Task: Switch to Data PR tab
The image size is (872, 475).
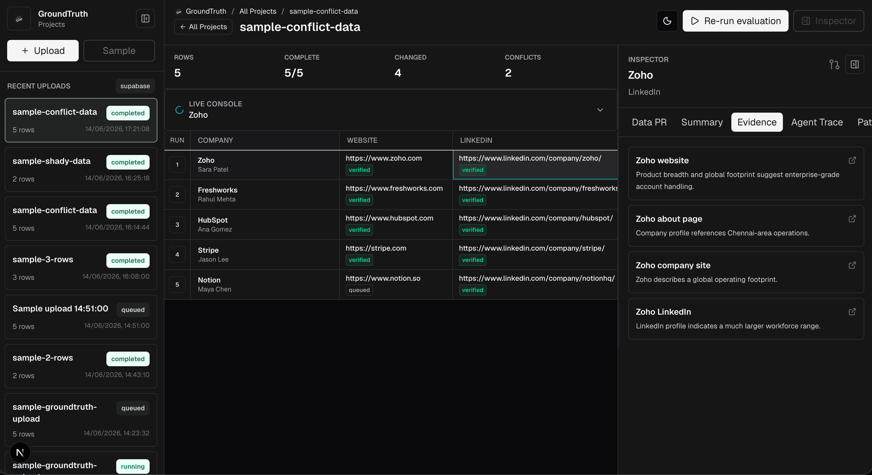Action: point(649,122)
